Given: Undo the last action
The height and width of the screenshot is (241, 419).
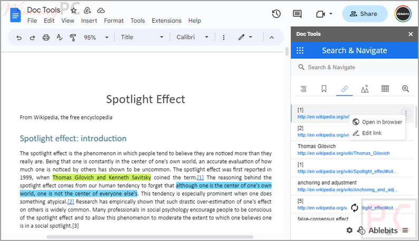Looking at the screenshot, I should coord(18,37).
